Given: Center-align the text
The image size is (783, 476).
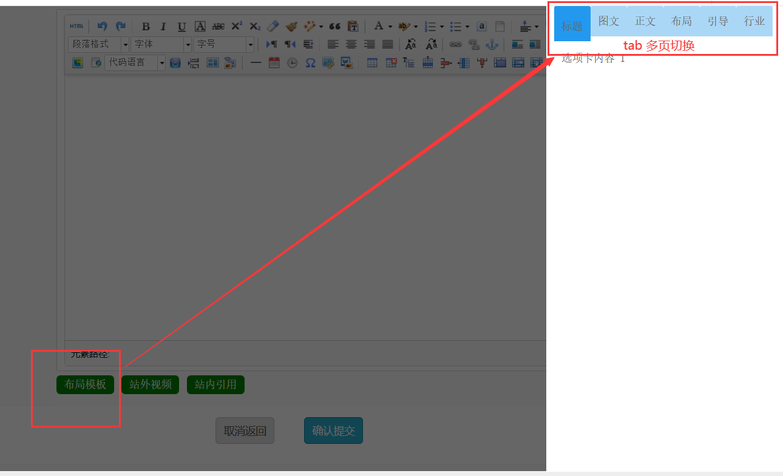Looking at the screenshot, I should point(351,44).
